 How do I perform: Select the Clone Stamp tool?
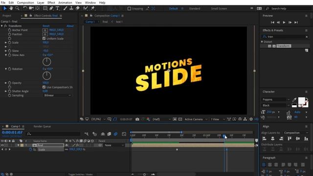click(x=71, y=8)
